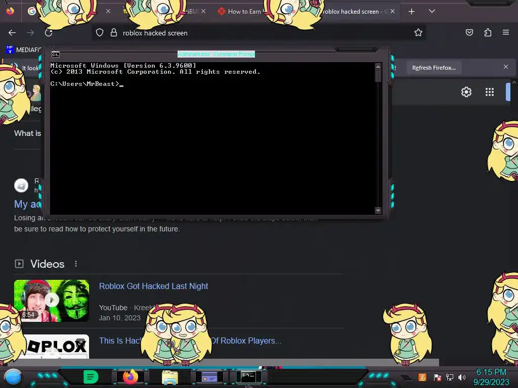
Task: Play the 6:54 video thumbnail
Action: coord(52,301)
